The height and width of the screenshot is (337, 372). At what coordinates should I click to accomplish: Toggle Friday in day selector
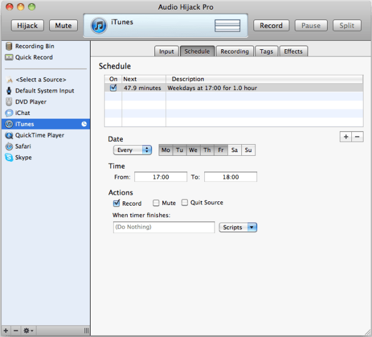pos(221,150)
